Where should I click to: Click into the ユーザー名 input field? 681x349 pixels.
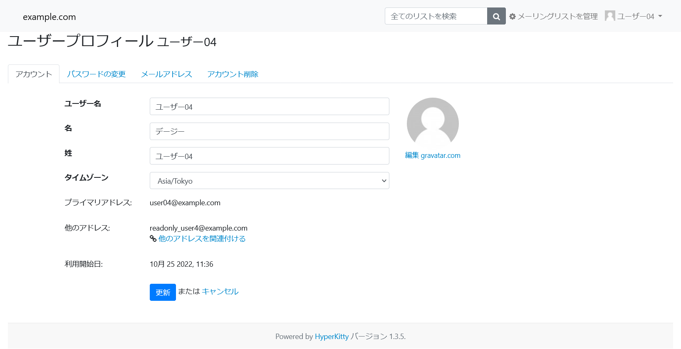tap(270, 106)
